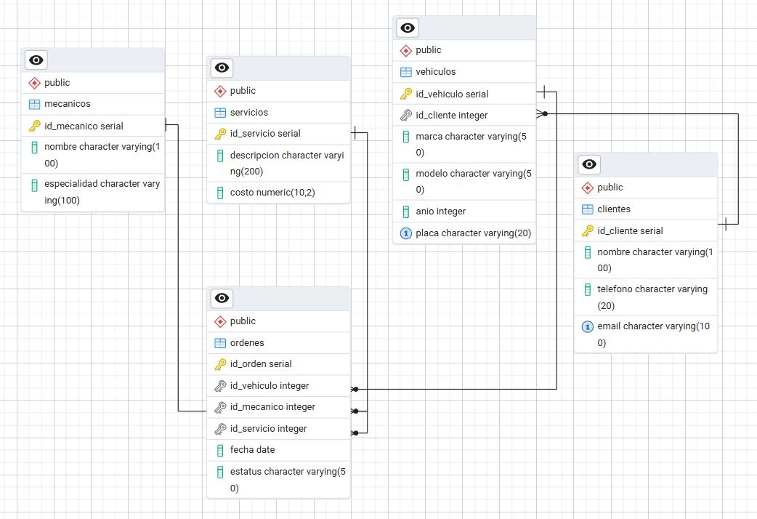Click the schema diamond icon in clientes table

coord(588,188)
